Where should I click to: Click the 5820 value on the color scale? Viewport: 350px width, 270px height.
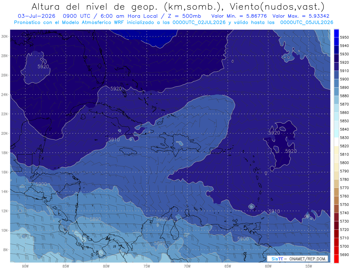click(x=344, y=146)
